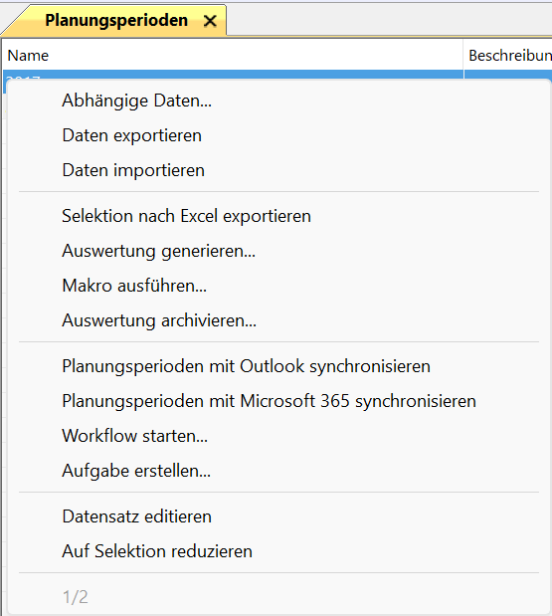This screenshot has height=616, width=552.
Task: Choose Auswertung archivieren…
Action: click(159, 320)
